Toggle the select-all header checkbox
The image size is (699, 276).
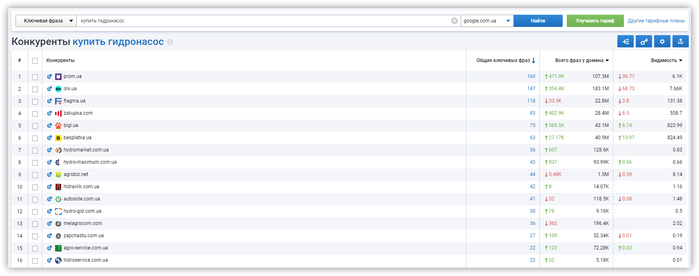click(35, 61)
